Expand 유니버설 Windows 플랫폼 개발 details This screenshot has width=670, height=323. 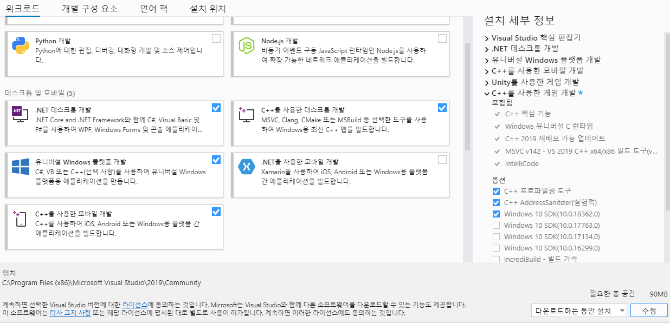[x=487, y=60]
